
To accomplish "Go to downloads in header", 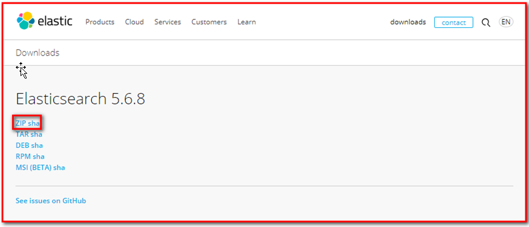I will (408, 22).
